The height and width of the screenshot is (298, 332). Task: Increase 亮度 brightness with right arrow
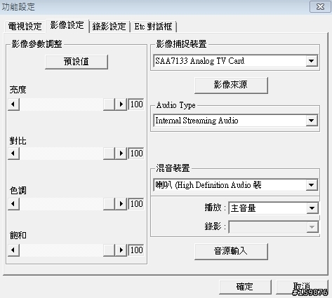[x=121, y=104]
